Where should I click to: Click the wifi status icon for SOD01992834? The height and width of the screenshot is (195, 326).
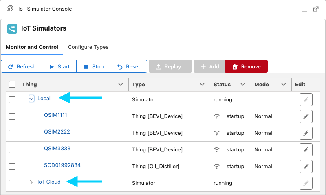pyautogui.click(x=217, y=167)
